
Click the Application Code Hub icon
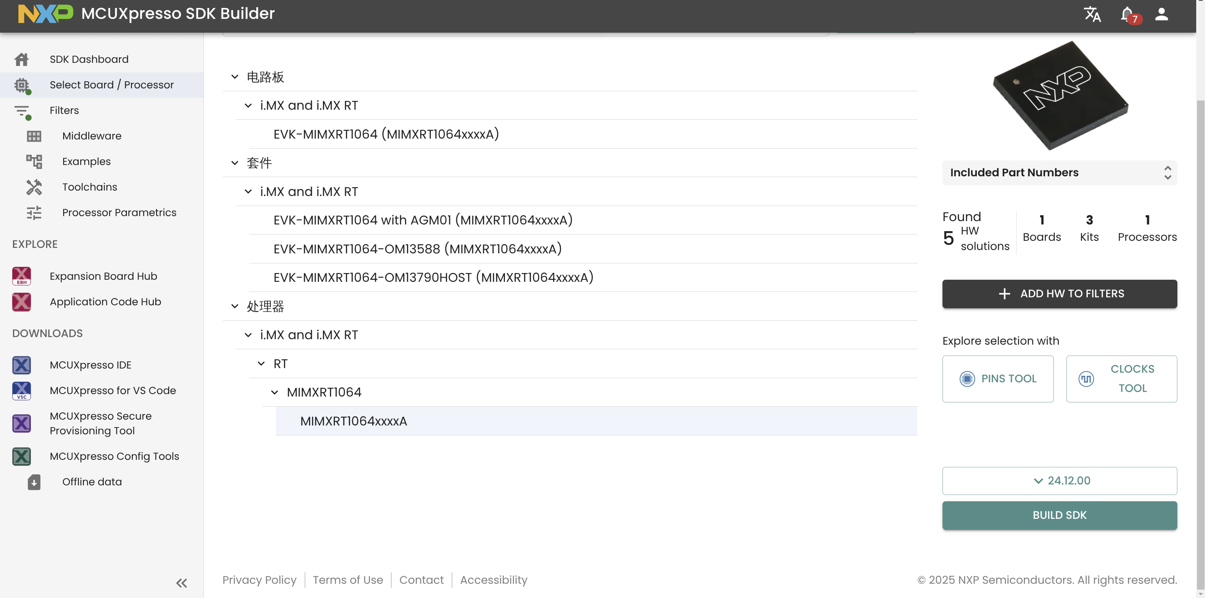pos(21,302)
